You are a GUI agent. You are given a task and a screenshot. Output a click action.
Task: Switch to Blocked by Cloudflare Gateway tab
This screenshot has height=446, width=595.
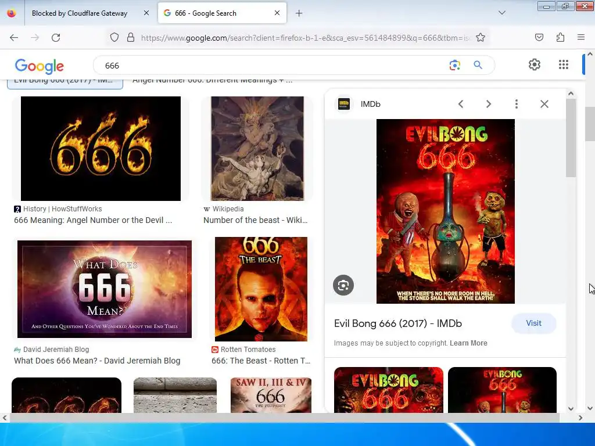(80, 13)
